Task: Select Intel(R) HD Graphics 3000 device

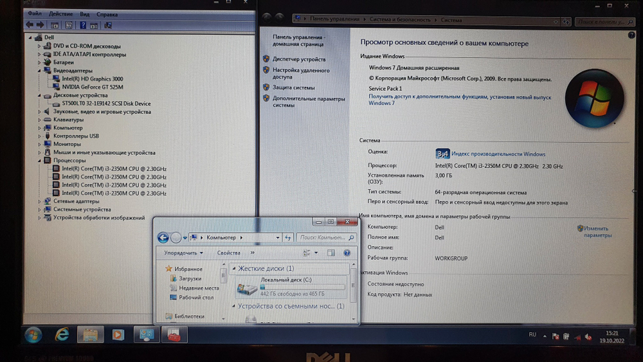Action: coord(92,78)
